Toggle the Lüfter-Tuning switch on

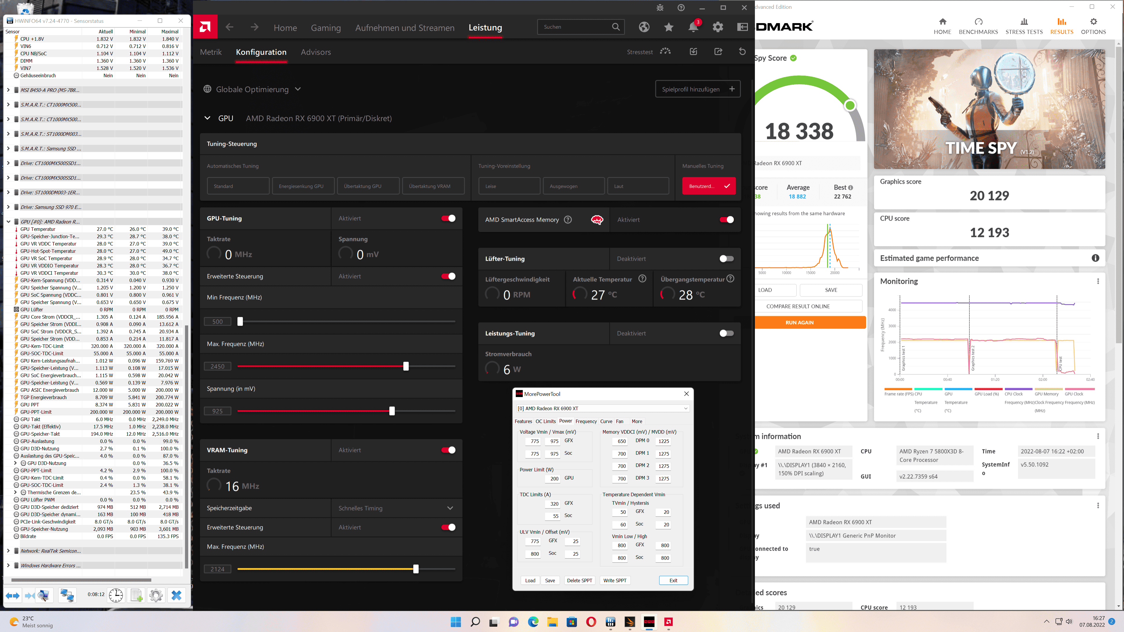tap(726, 259)
